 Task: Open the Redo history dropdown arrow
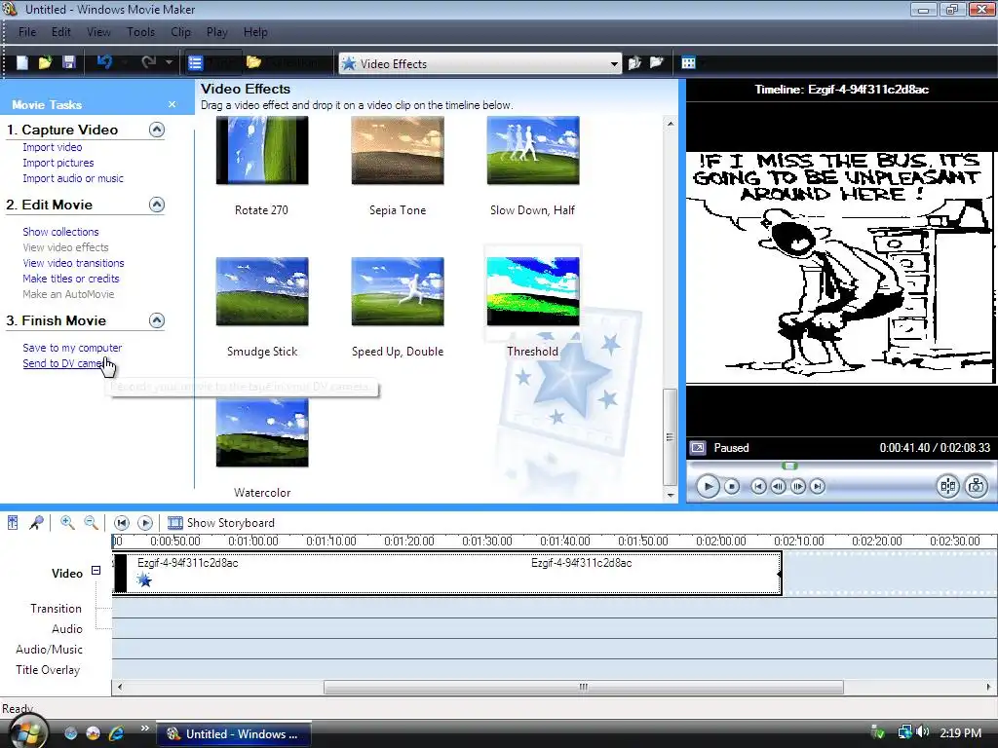tap(169, 62)
